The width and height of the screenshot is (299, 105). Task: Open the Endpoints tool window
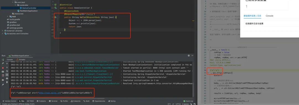[76, 101]
